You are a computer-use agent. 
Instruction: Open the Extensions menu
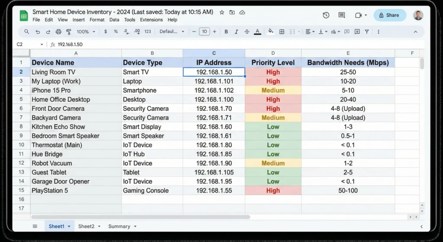pos(151,20)
